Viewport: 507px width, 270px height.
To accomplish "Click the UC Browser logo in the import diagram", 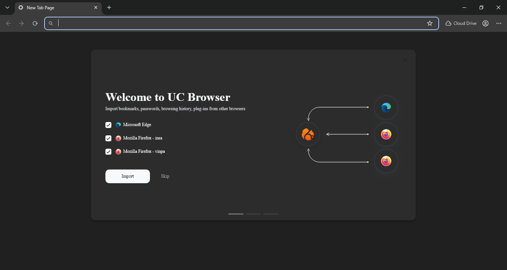I will (x=307, y=134).
